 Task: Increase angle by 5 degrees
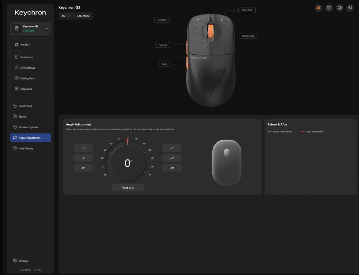coord(172,158)
